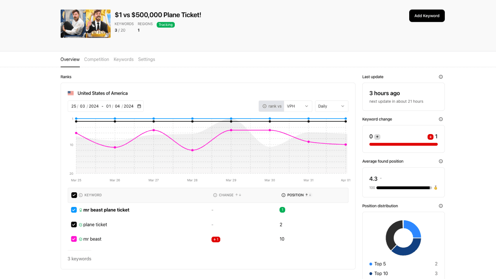The width and height of the screenshot is (496, 279).
Task: Toggle the mr beast keyword checkbox
Action: click(74, 239)
